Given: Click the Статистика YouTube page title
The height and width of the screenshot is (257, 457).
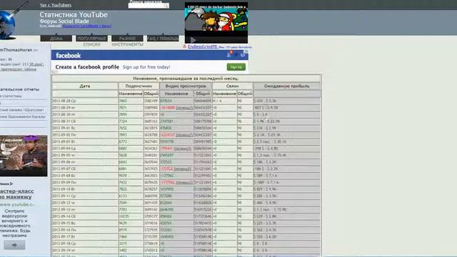Looking at the screenshot, I should 74,14.
